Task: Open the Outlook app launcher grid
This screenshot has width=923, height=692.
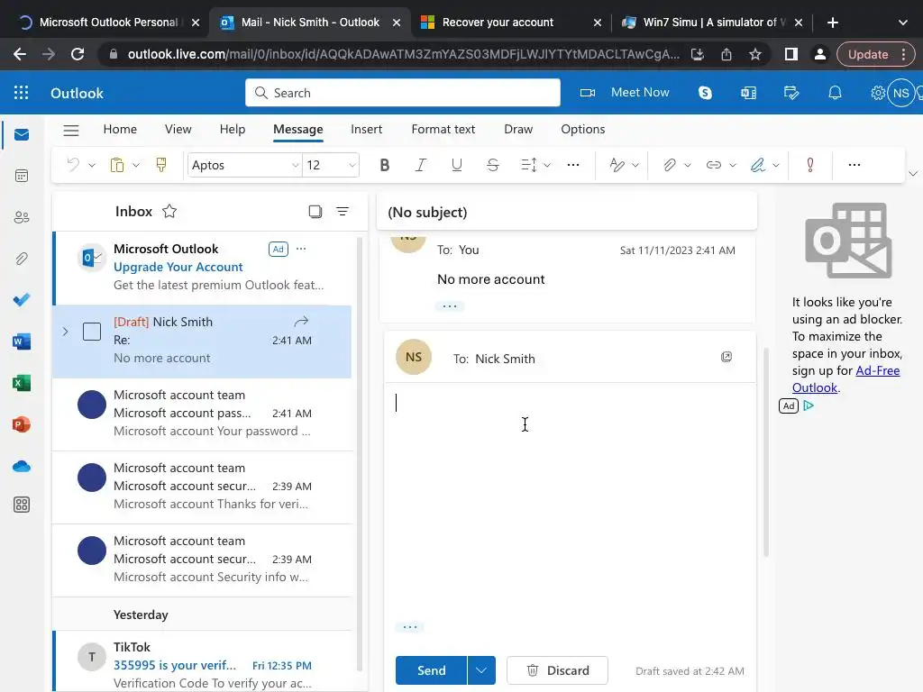Action: pyautogui.click(x=22, y=93)
